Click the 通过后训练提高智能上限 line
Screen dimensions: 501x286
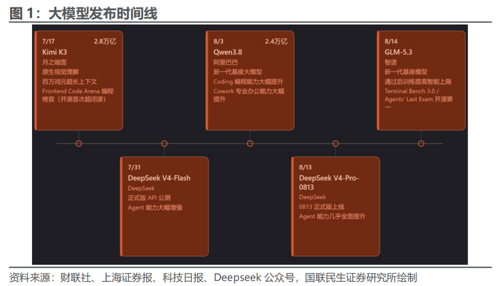point(418,82)
